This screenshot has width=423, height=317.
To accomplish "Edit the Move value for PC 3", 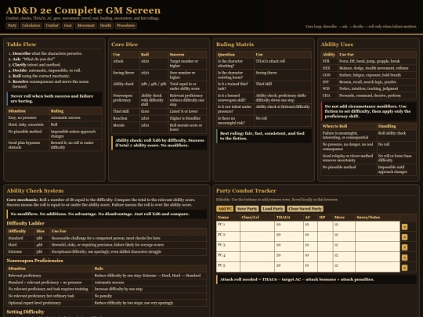I will click(x=344, y=247).
